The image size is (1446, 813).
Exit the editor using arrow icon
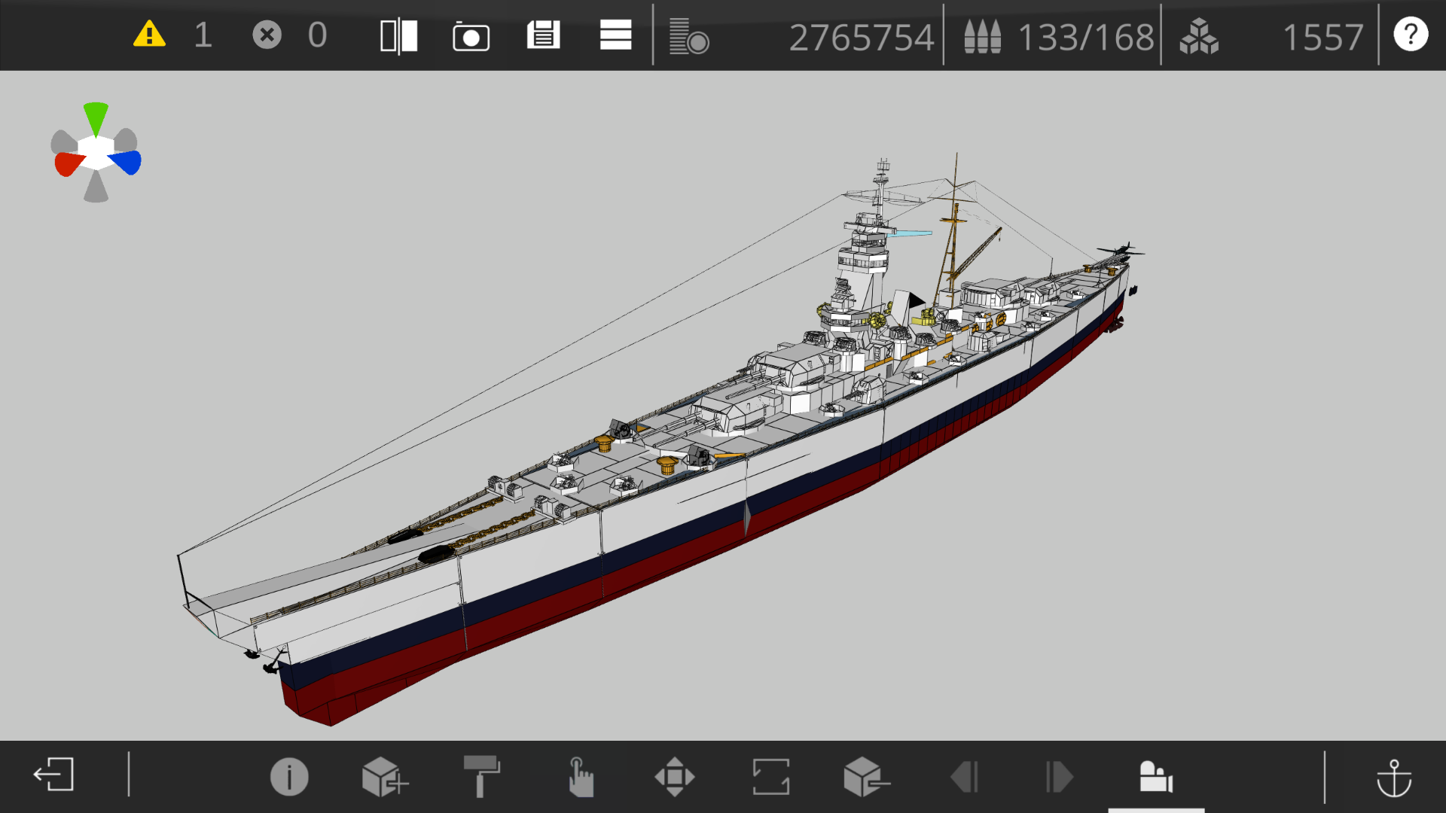[x=53, y=775]
